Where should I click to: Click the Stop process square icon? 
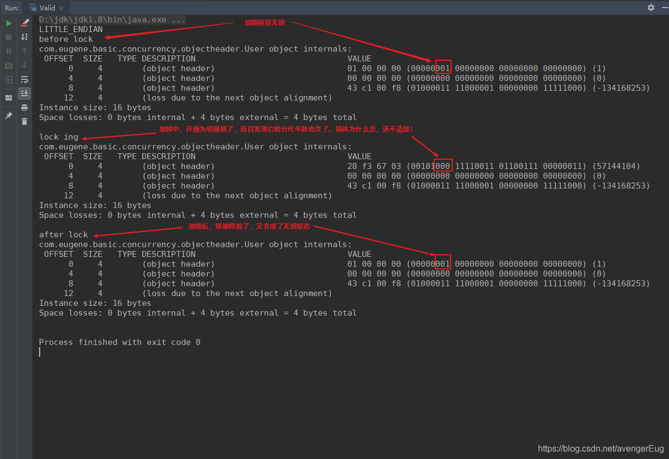[9, 37]
